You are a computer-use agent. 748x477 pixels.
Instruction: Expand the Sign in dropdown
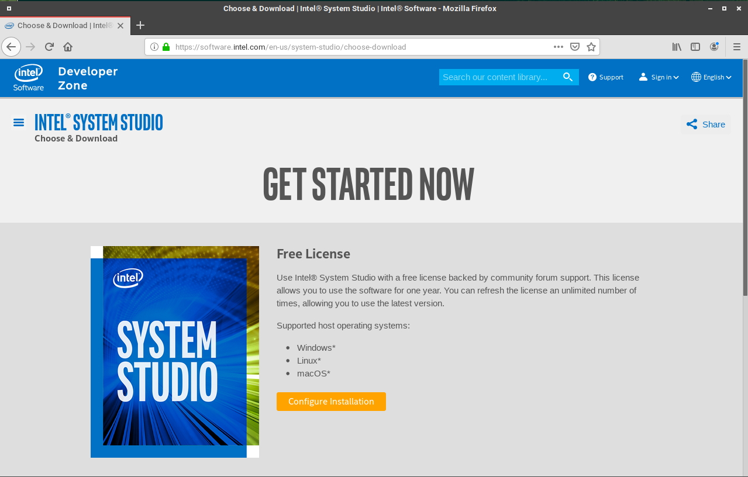pos(676,77)
